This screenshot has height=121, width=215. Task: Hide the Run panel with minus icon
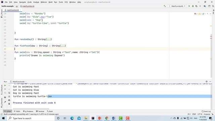point(210,81)
